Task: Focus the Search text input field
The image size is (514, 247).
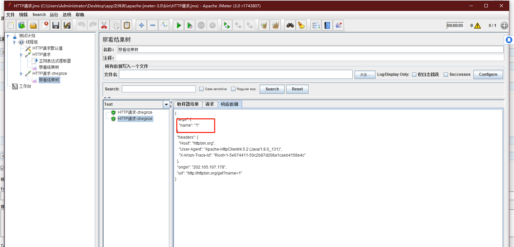Action: pyautogui.click(x=159, y=89)
